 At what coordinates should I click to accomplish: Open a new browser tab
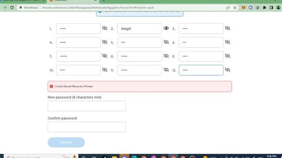[x=104, y=1]
